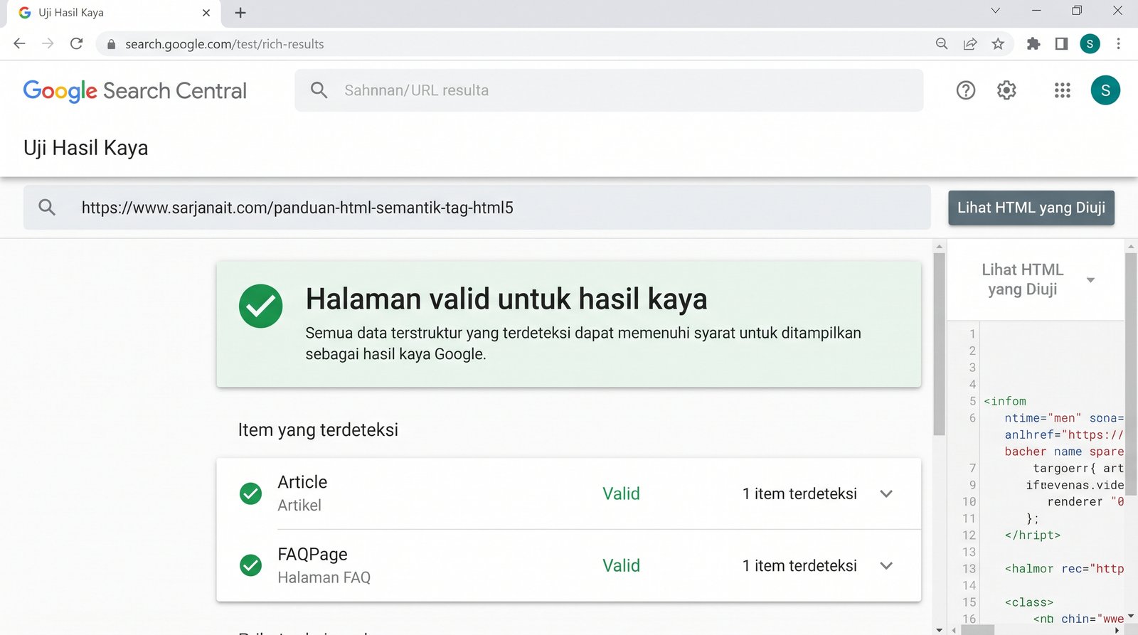This screenshot has width=1138, height=635.
Task: Click the 1 item terdeteksi text in the FAQPage row
Action: [799, 566]
